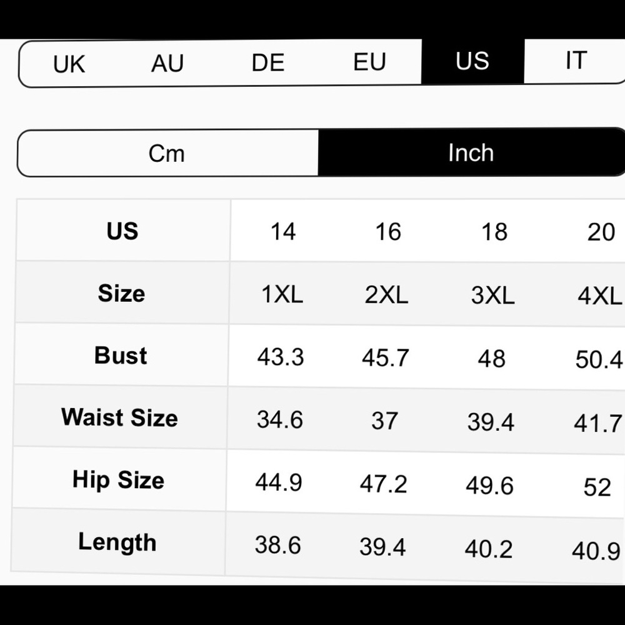Select the Bust row label

pos(121,355)
